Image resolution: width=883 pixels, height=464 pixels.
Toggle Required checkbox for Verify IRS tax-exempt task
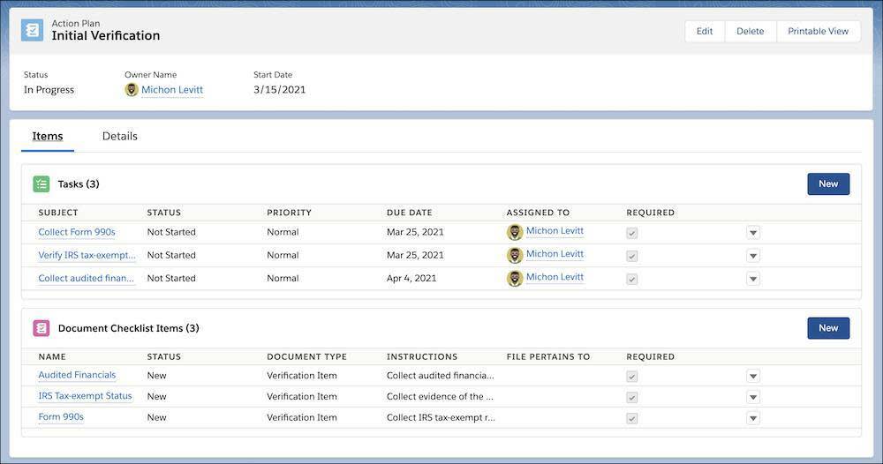[632, 256]
